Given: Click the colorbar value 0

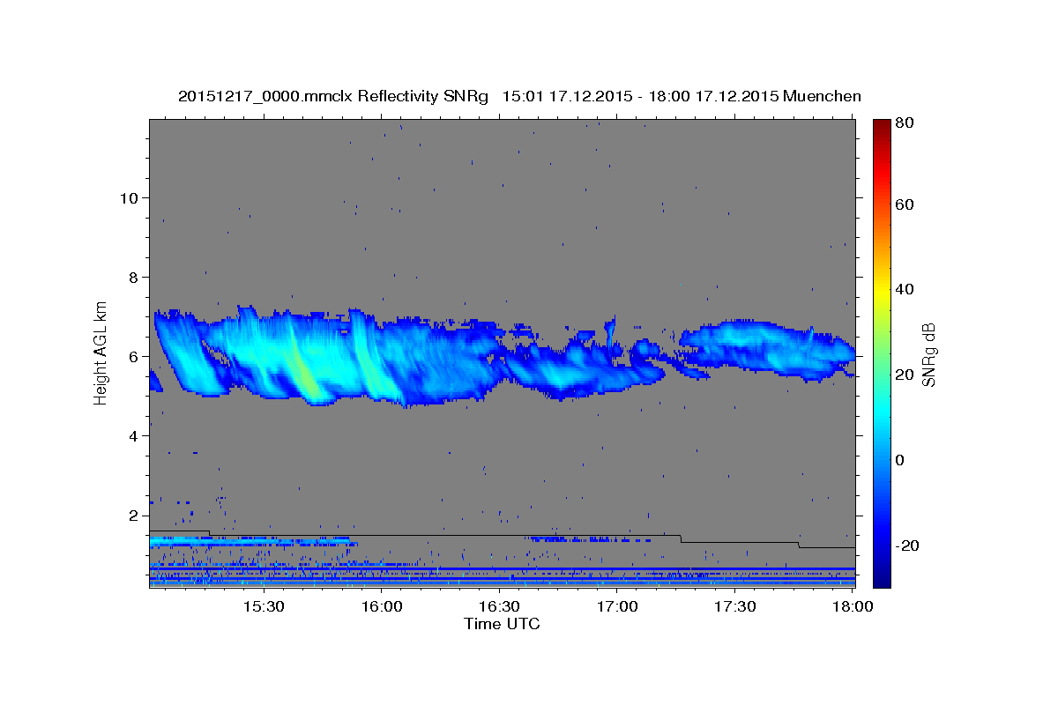Looking at the screenshot, I should (901, 460).
